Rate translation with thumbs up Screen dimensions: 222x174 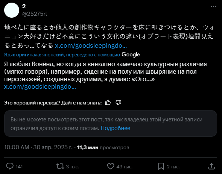coord(108,103)
